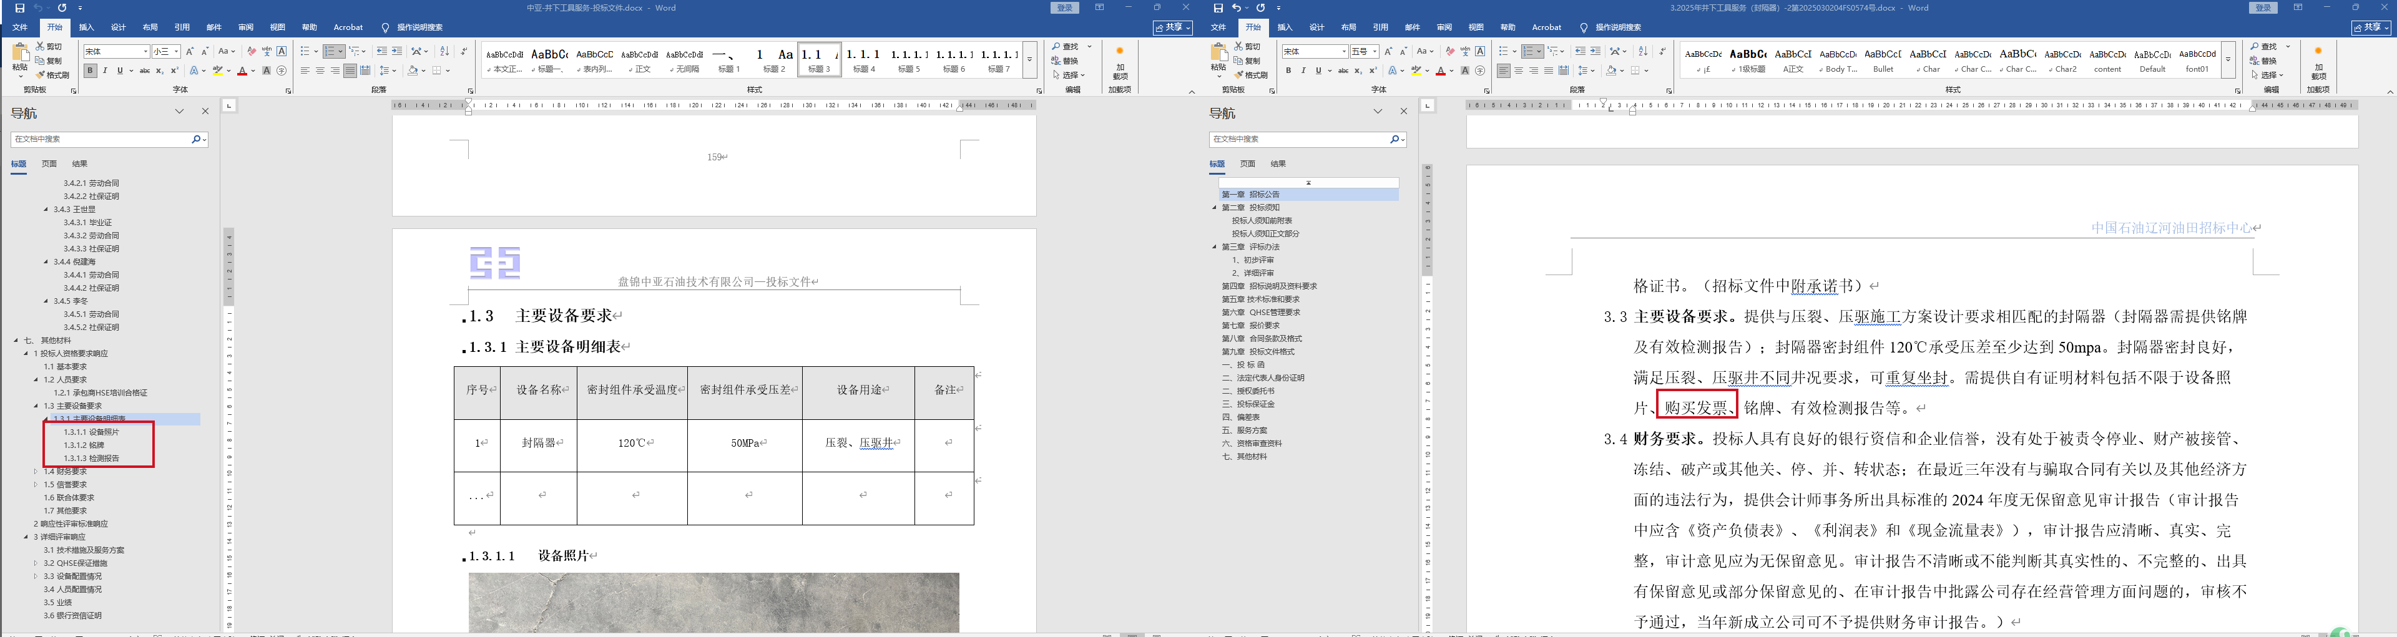Click the Save icon in right Word window
Screen dimensions: 2397x637
coord(1218,8)
